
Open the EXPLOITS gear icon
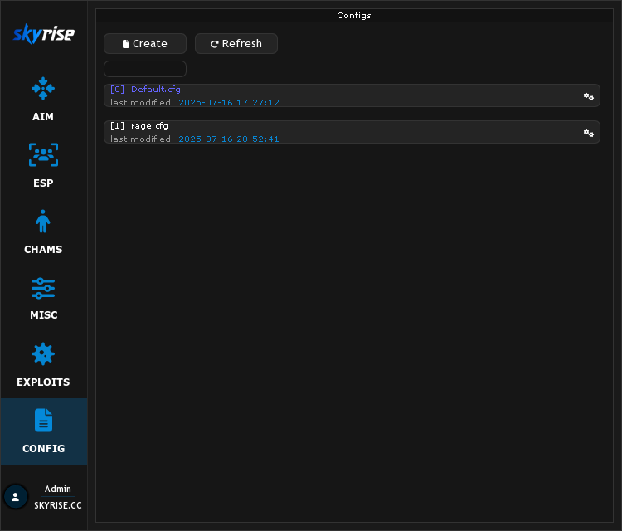click(43, 353)
